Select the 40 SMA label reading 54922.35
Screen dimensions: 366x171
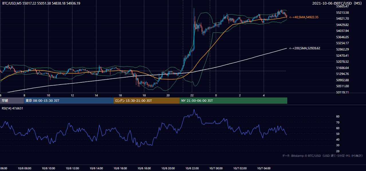(x=304, y=17)
